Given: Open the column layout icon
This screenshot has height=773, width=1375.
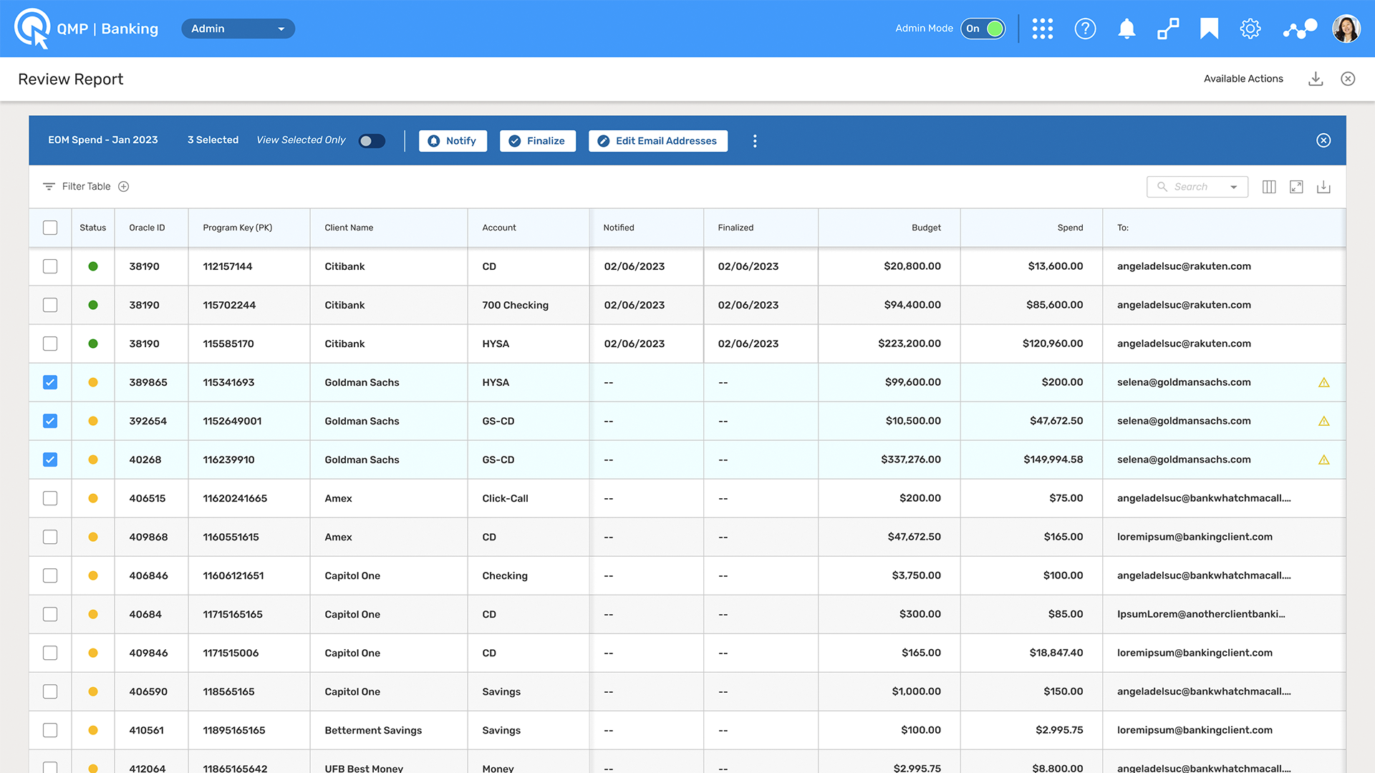Looking at the screenshot, I should click(1269, 187).
